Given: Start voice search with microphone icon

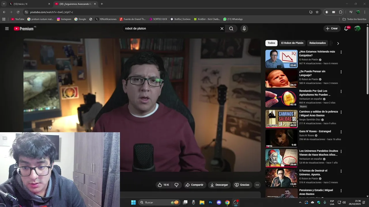Looking at the screenshot, I should [x=244, y=28].
